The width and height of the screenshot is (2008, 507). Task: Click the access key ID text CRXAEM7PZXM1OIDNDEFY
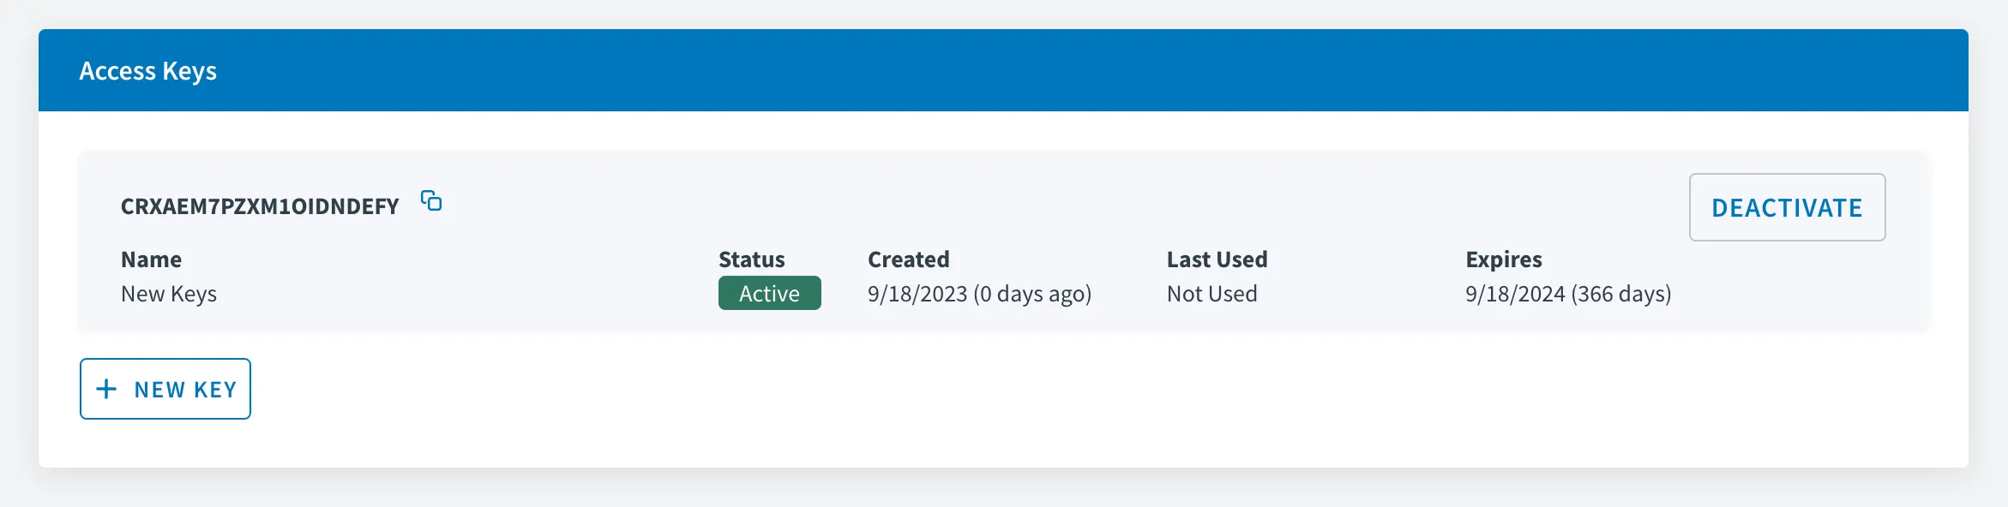click(x=260, y=206)
